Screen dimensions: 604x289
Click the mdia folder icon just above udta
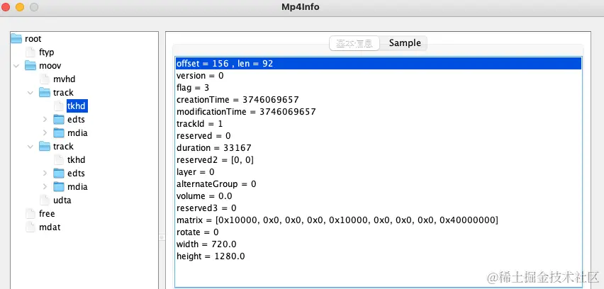[x=59, y=186]
